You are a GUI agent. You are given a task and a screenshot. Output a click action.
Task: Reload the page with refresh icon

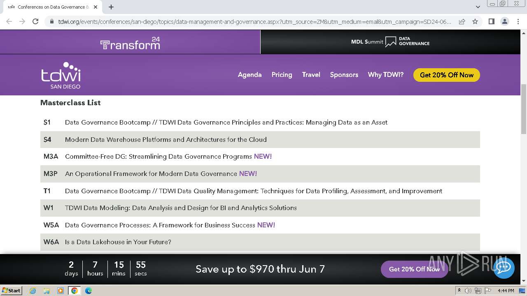(x=35, y=21)
